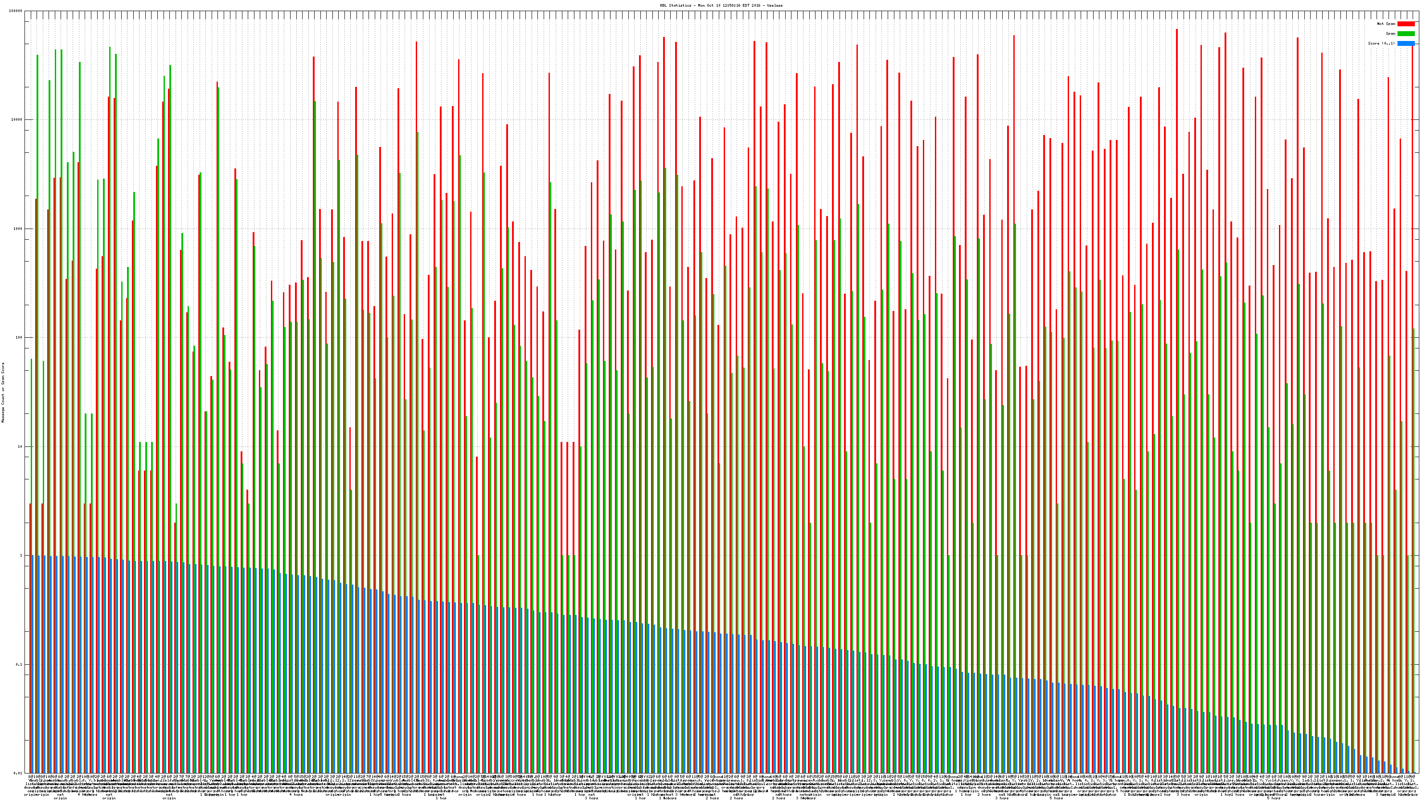The width and height of the screenshot is (1426, 802).
Task: Click the 1000 y-axis tick label
Action: coord(19,229)
